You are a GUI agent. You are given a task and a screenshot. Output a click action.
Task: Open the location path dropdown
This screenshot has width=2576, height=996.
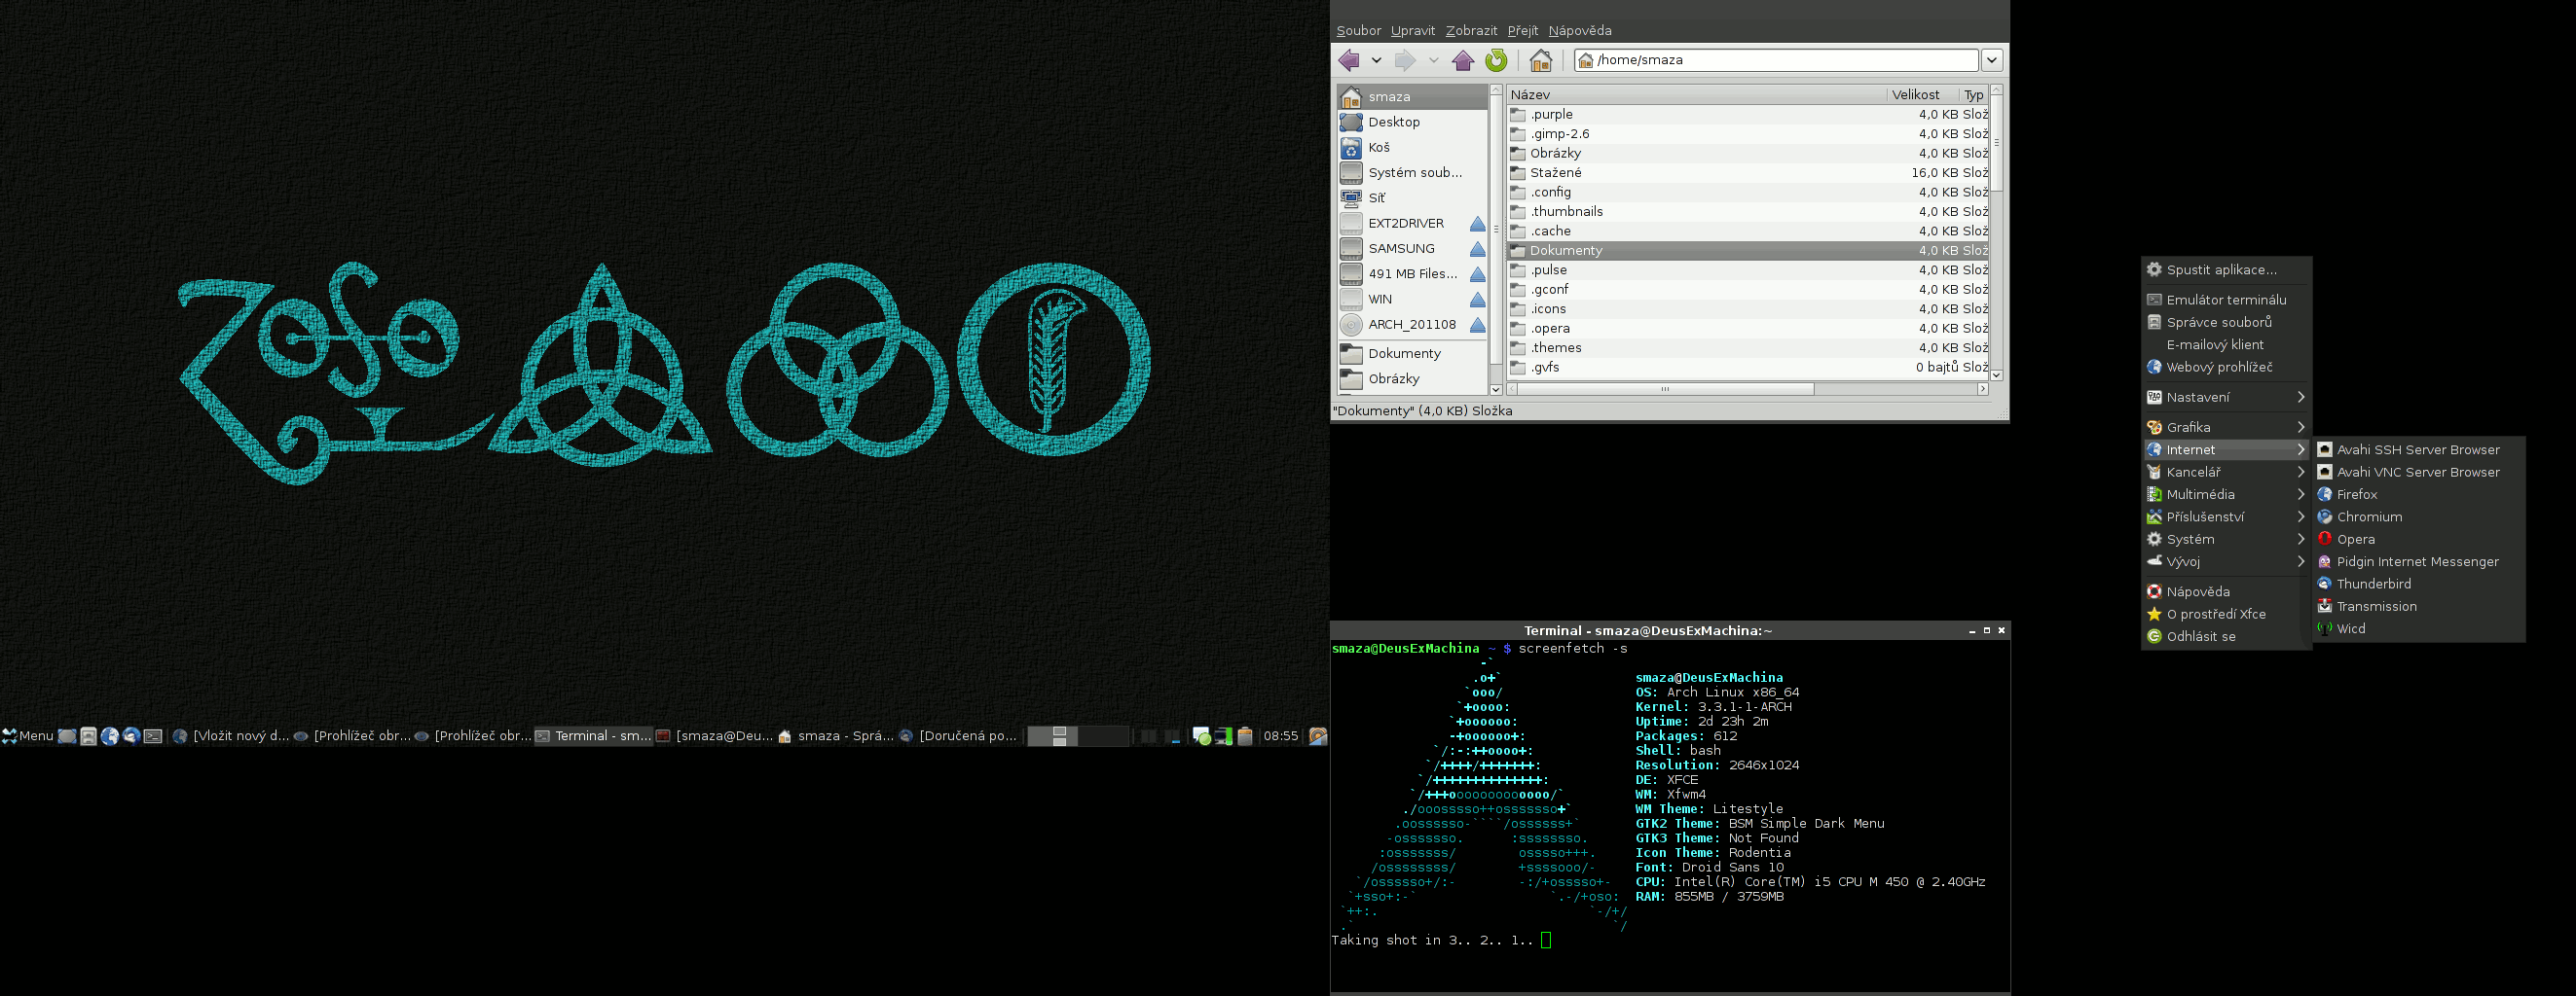point(1991,60)
